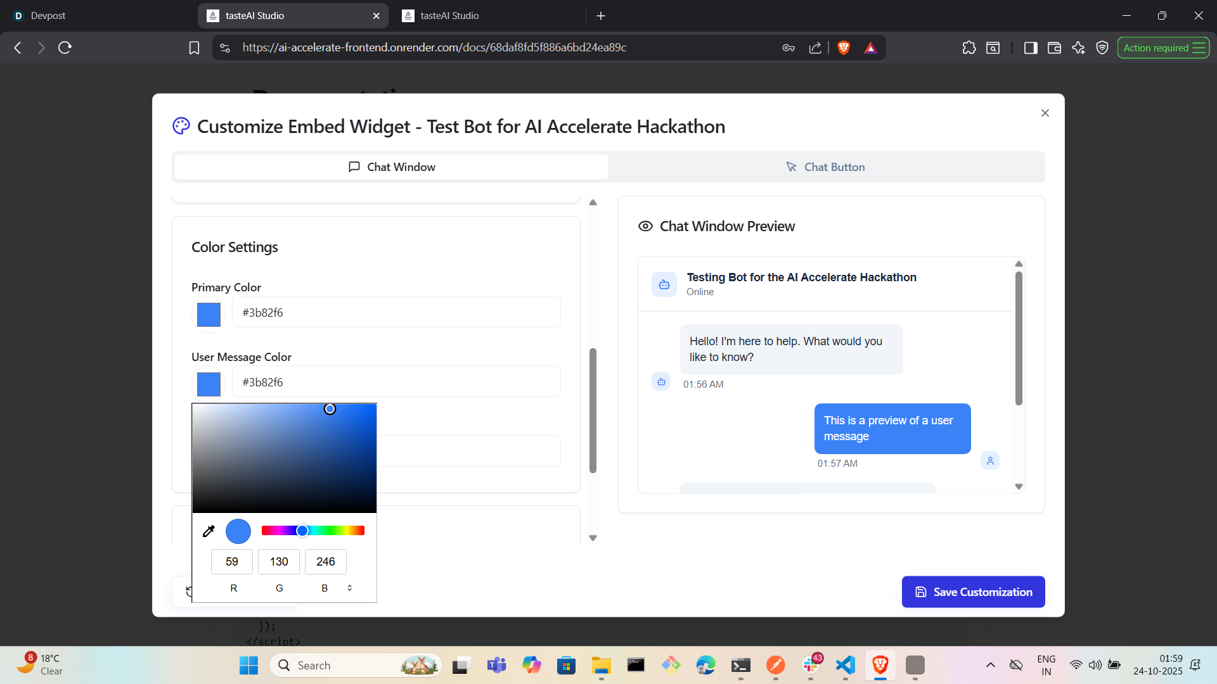
Task: Click the Brave VPN shield icon
Action: [1102, 47]
